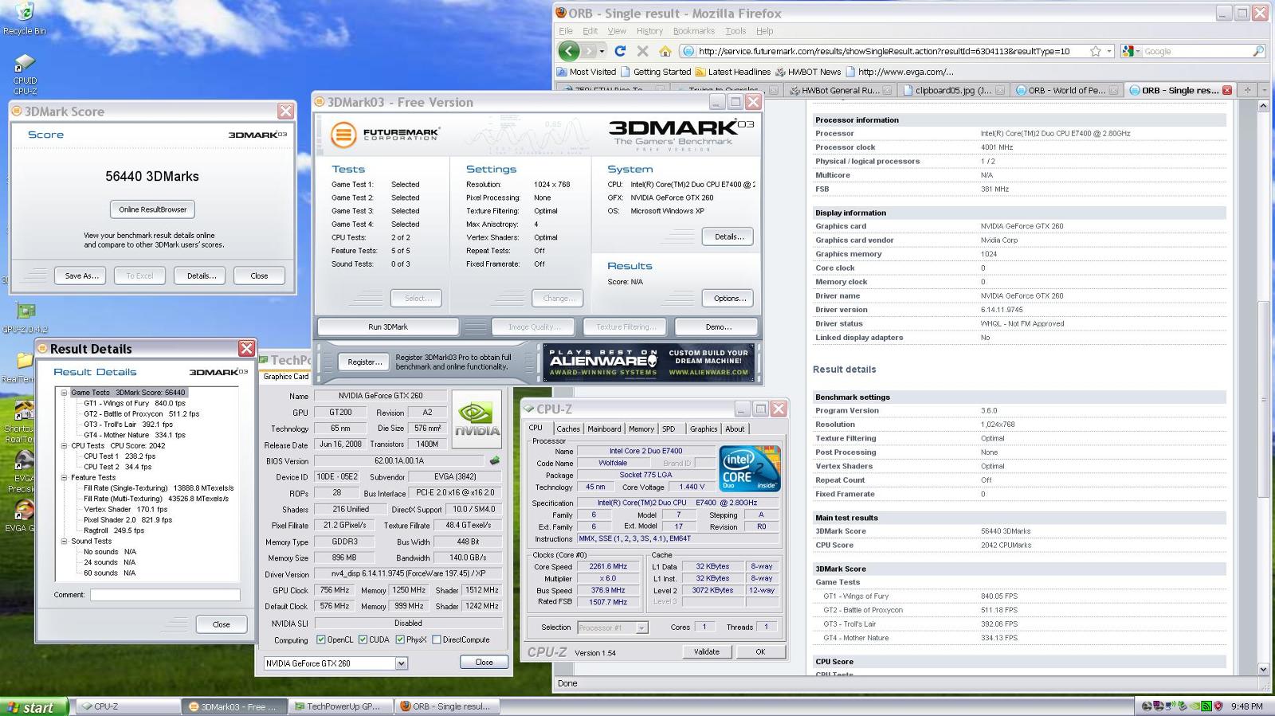Open the http://www.evga.com/ bookmark
The height and width of the screenshot is (716, 1275).
pos(899,72)
